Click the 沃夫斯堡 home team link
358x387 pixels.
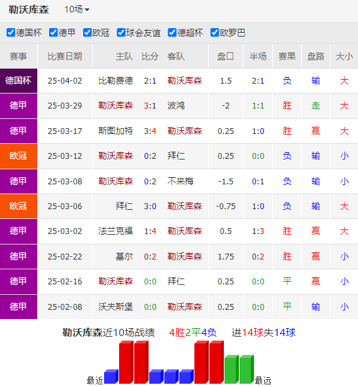tap(116, 307)
